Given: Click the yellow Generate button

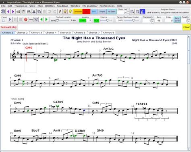Looking at the screenshot, I should pos(78,12).
